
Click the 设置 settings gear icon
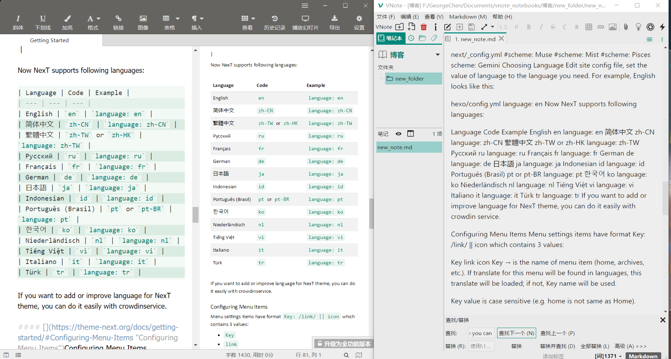[359, 22]
